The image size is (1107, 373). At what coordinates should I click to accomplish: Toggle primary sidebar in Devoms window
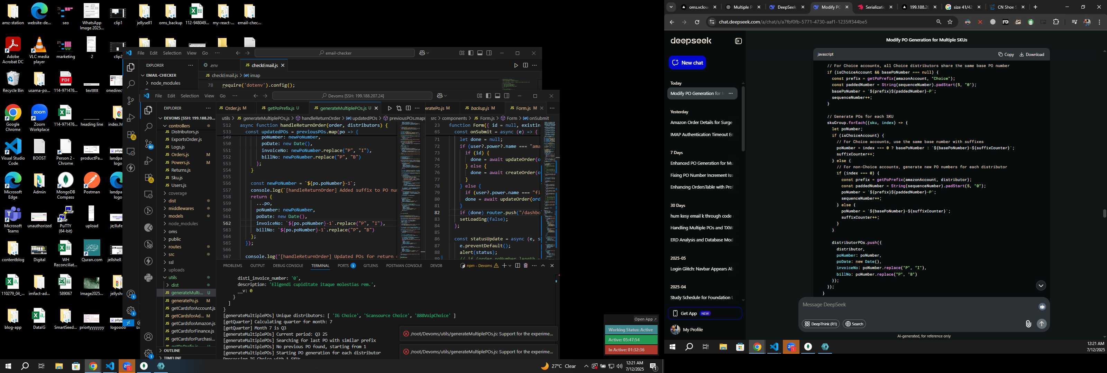[x=488, y=96]
